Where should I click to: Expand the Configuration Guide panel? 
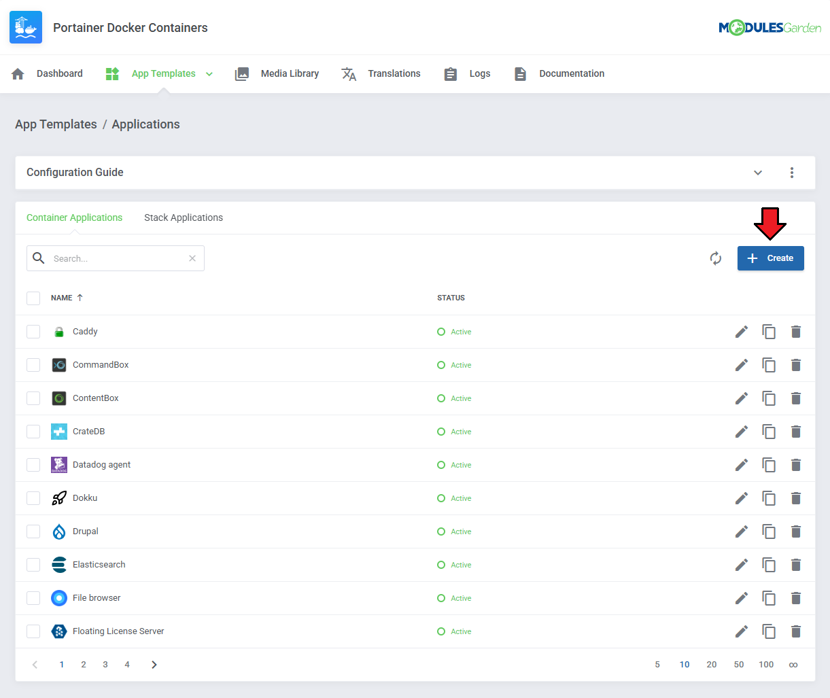pos(758,173)
